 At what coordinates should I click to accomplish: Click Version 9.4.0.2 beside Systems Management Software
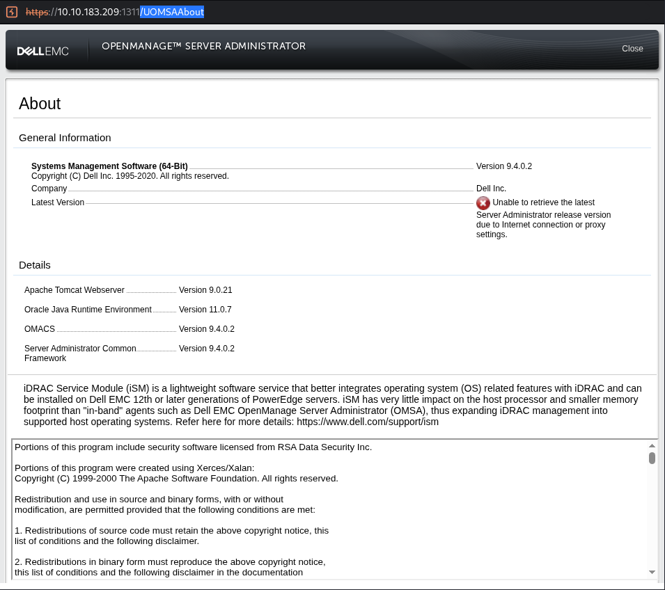click(504, 166)
